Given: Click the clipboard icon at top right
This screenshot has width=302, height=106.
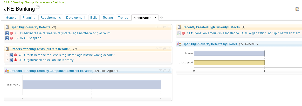Looking at the screenshot, I should [x=297, y=9].
